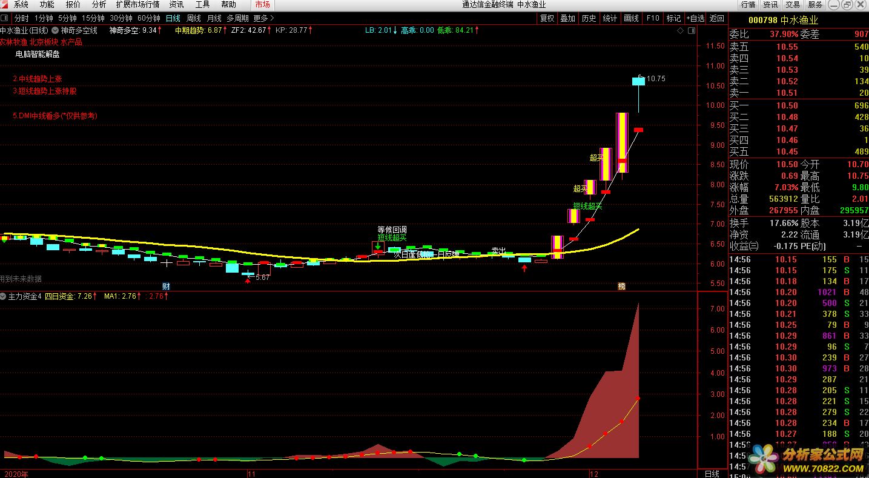Click the 水产品 sector link
This screenshot has width=869, height=478.
[71, 42]
